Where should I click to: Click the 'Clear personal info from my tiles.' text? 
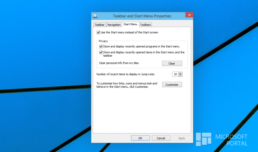point(119,63)
